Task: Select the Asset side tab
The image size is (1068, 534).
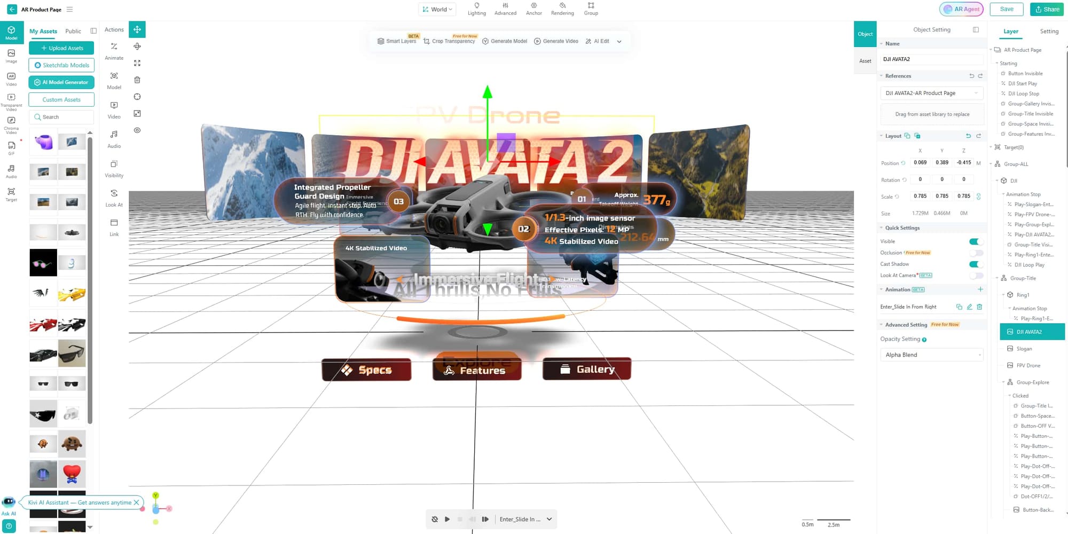Action: click(x=865, y=61)
